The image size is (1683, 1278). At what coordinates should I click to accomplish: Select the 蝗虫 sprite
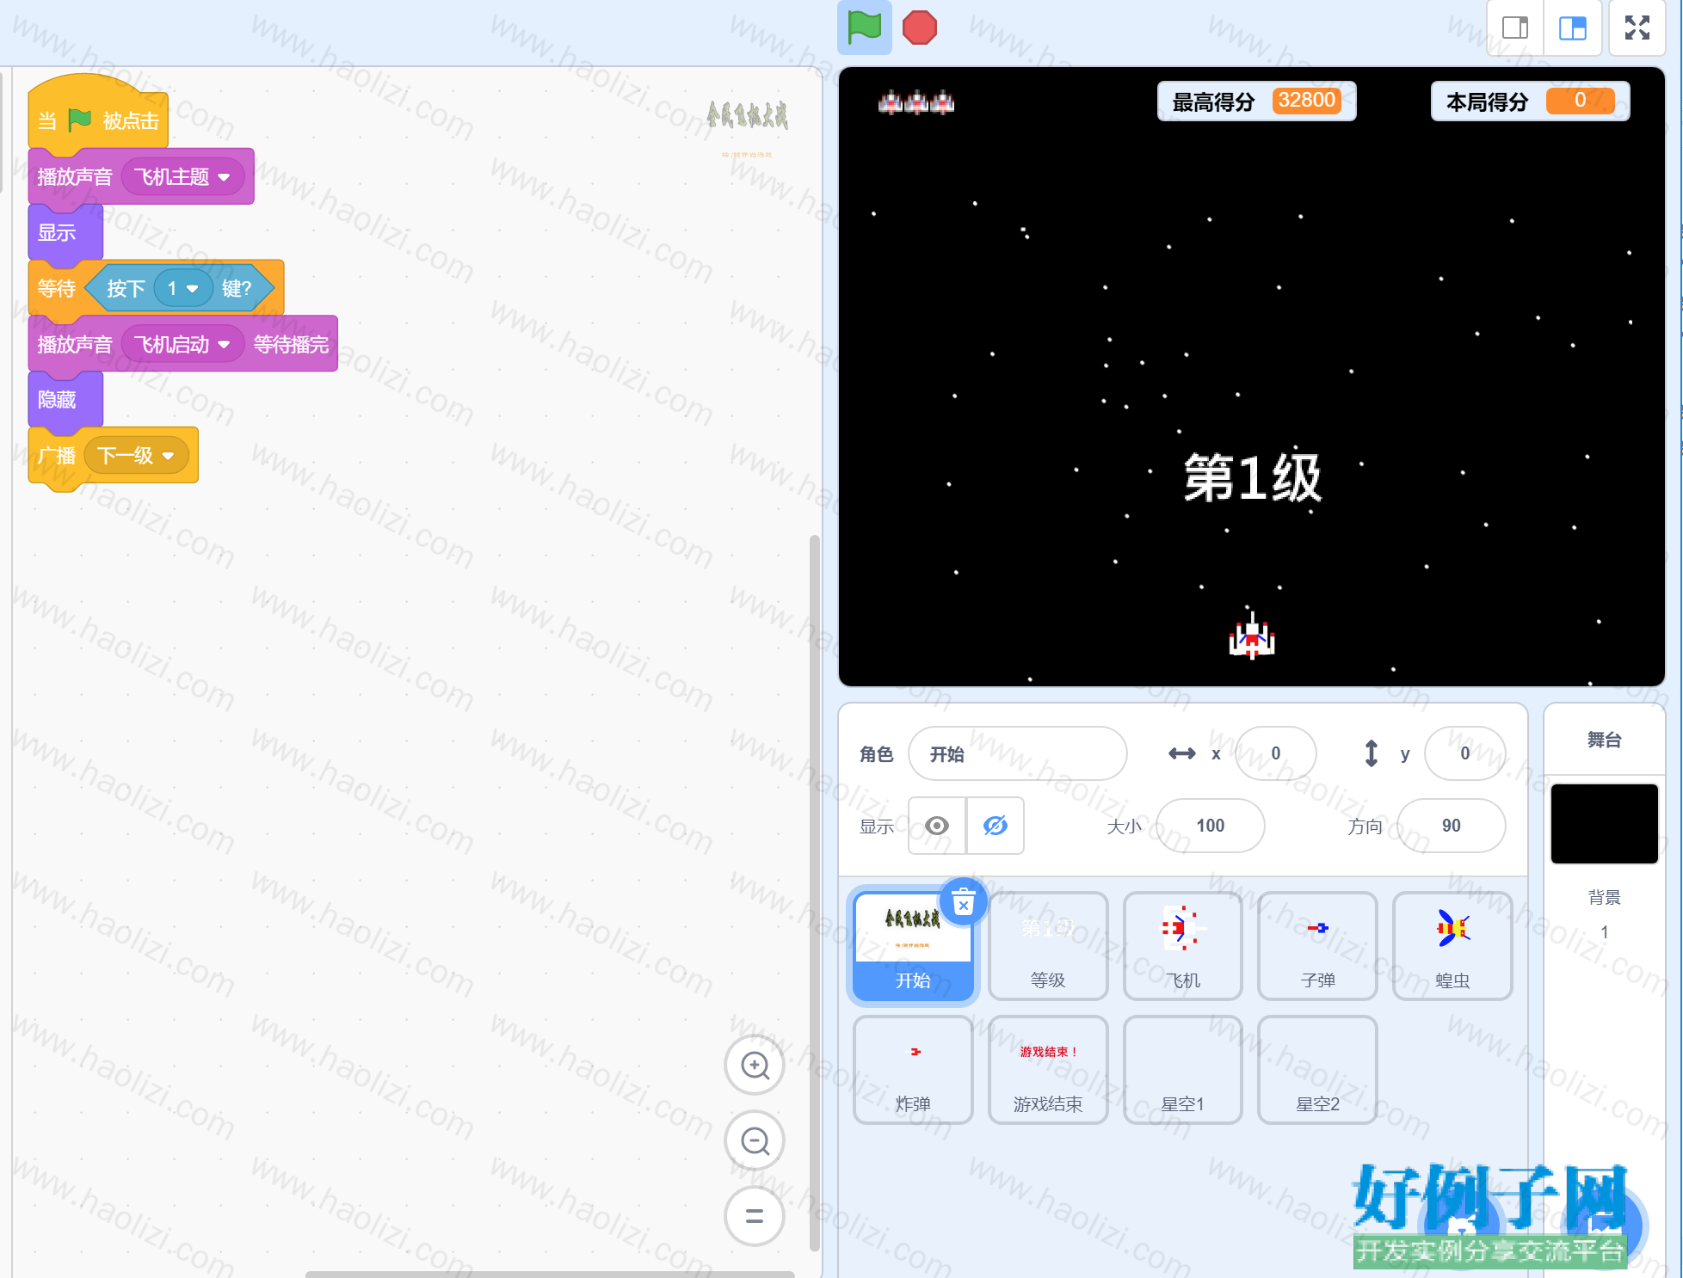pos(1452,945)
